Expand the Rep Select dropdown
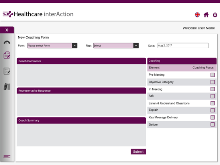 (116, 45)
